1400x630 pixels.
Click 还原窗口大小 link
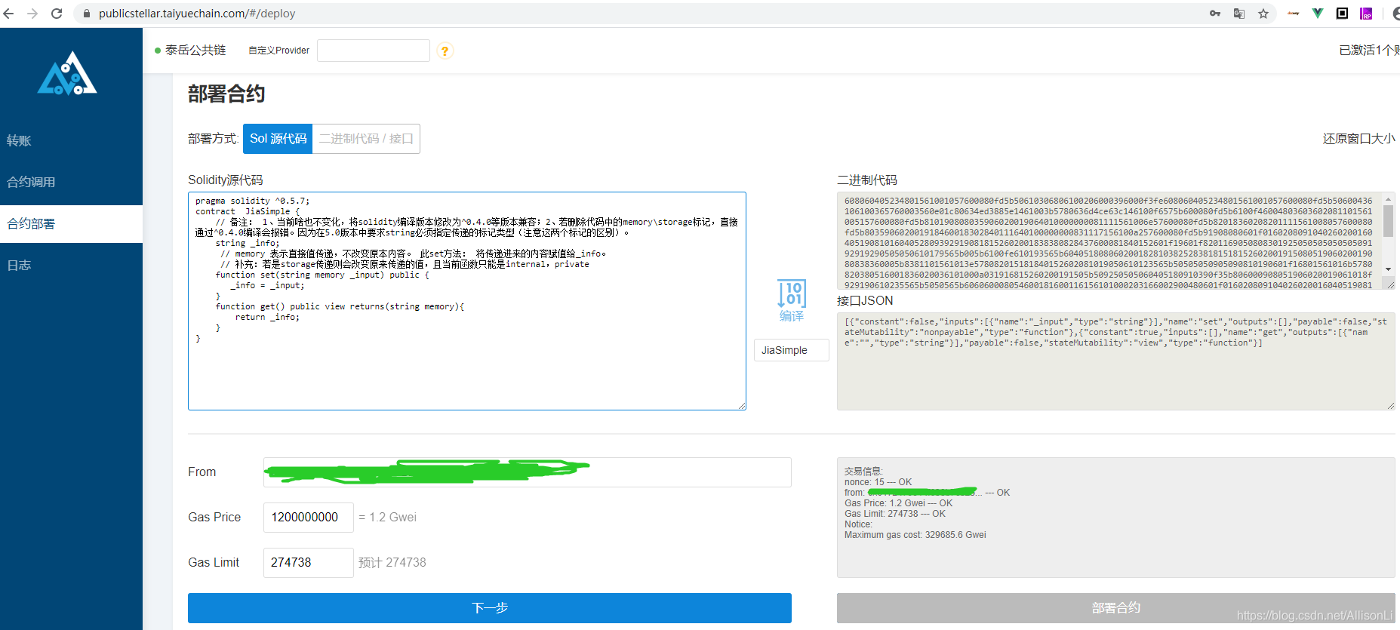click(x=1358, y=139)
